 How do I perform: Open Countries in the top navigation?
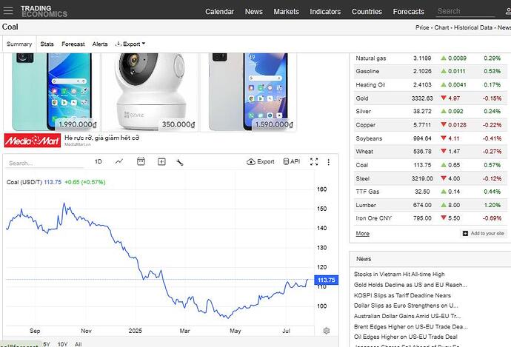click(367, 12)
